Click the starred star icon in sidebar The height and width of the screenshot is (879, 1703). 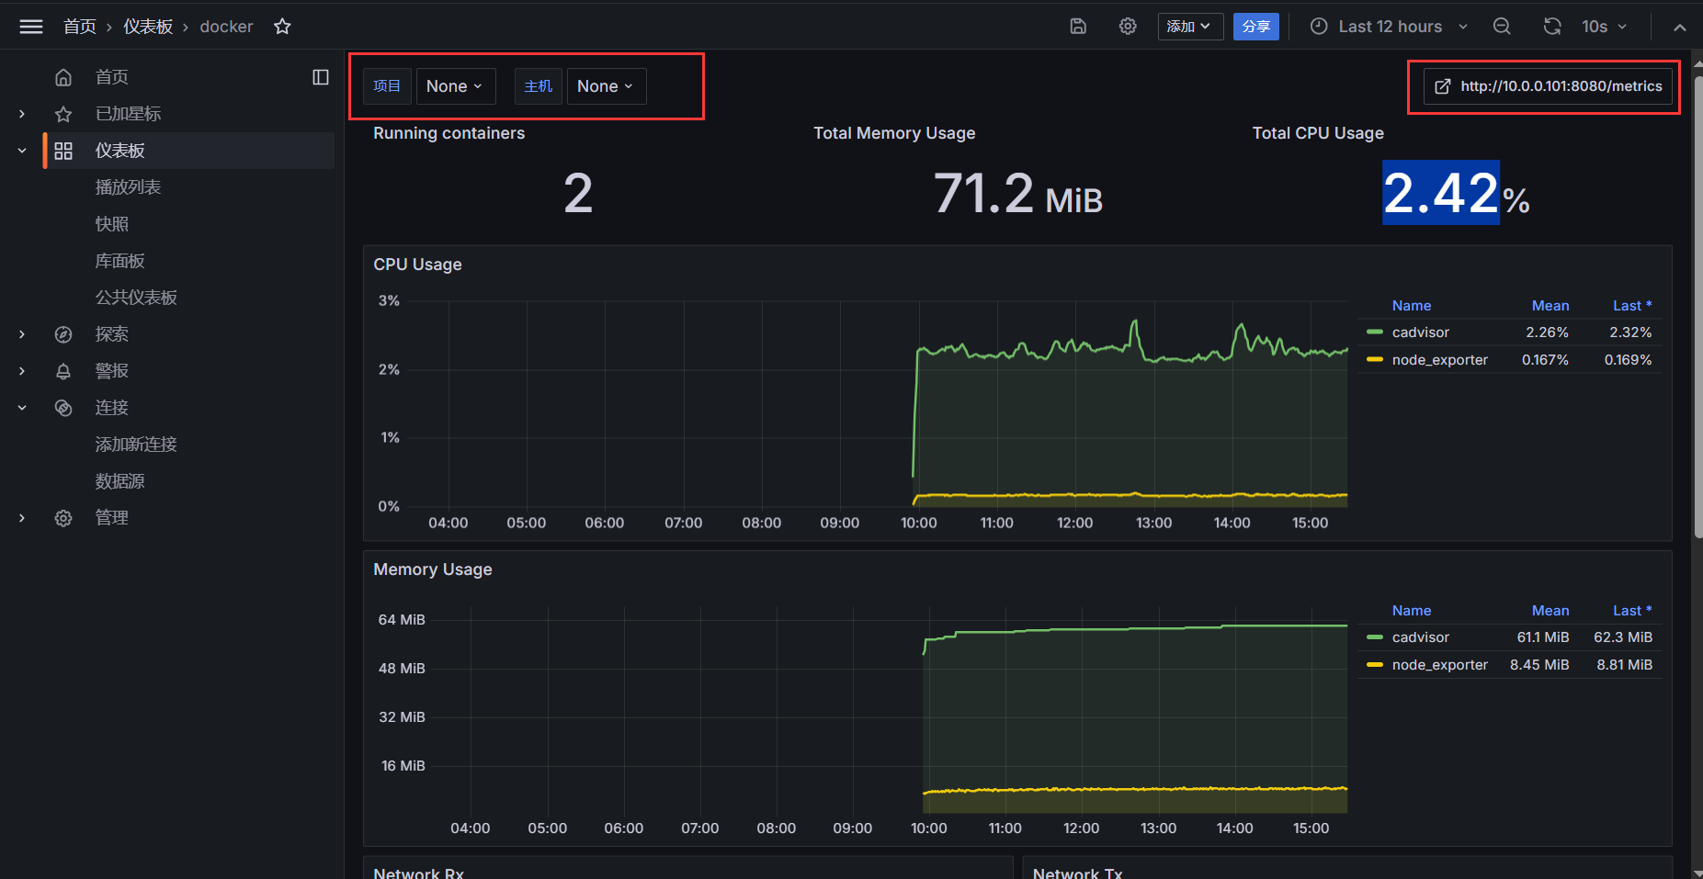click(63, 114)
